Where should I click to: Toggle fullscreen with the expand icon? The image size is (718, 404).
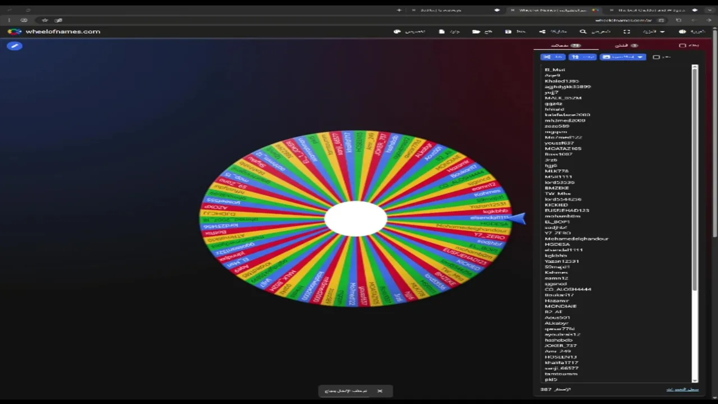point(627,32)
